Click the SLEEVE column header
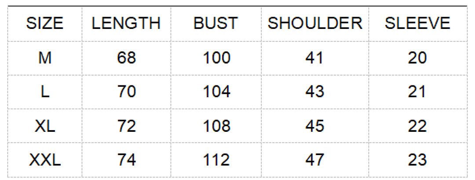Screen dimensions: 475x180 pyautogui.click(x=417, y=24)
